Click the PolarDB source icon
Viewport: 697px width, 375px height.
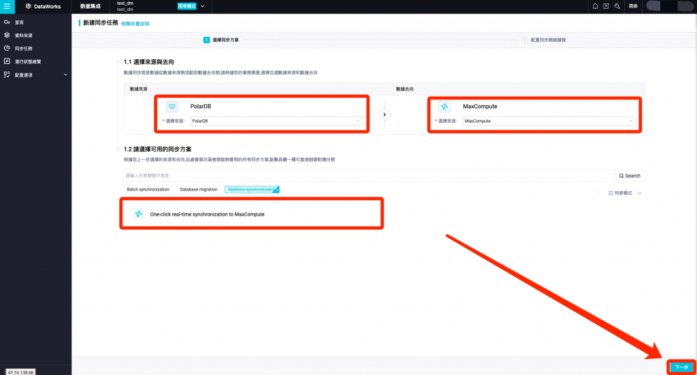tap(172, 106)
